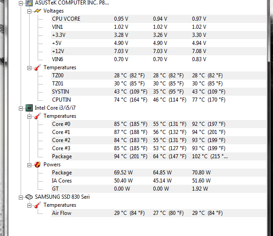Click the Air Flow min value 27 °C

(x=168, y=213)
